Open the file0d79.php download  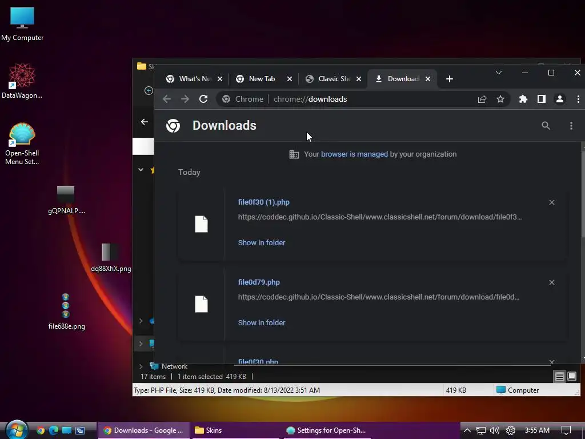[x=259, y=282]
